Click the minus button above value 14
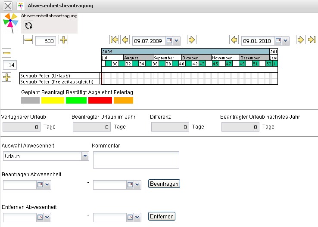The width and height of the screenshot is (318, 227). pyautogui.click(x=7, y=53)
